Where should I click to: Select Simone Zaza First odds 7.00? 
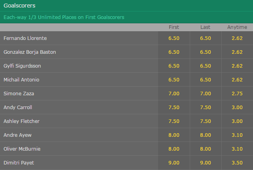[x=174, y=94]
